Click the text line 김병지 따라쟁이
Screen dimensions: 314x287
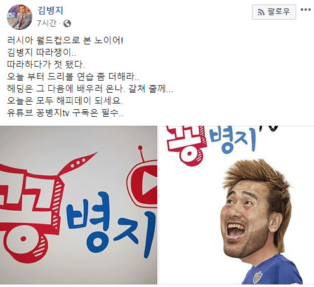[41, 52]
